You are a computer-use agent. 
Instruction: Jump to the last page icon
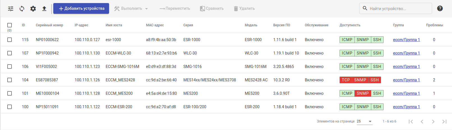(444, 121)
